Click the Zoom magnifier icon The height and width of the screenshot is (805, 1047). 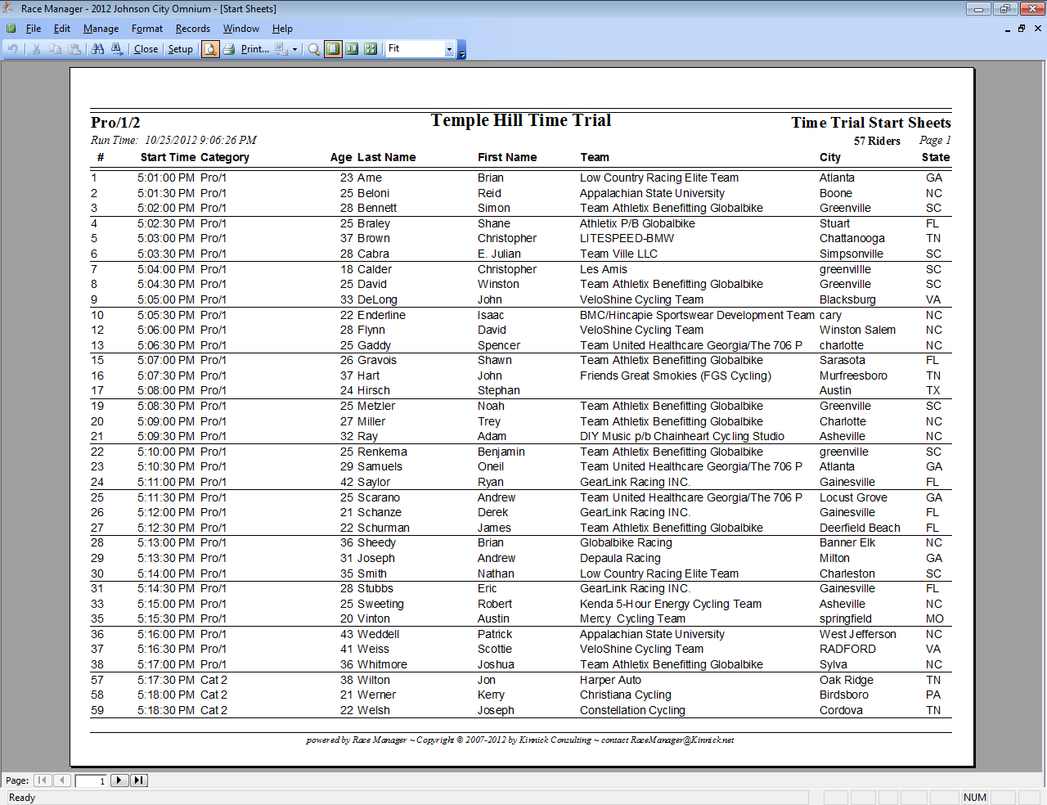pos(314,49)
